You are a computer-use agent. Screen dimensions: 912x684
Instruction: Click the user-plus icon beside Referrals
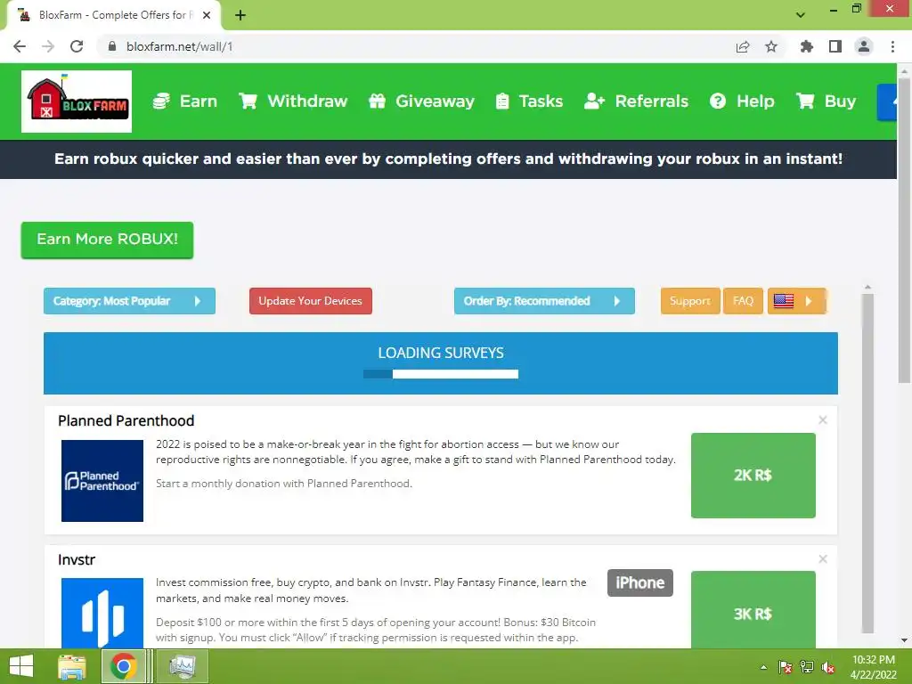594,102
